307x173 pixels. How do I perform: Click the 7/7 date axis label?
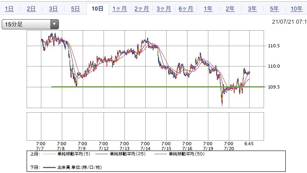point(40,149)
